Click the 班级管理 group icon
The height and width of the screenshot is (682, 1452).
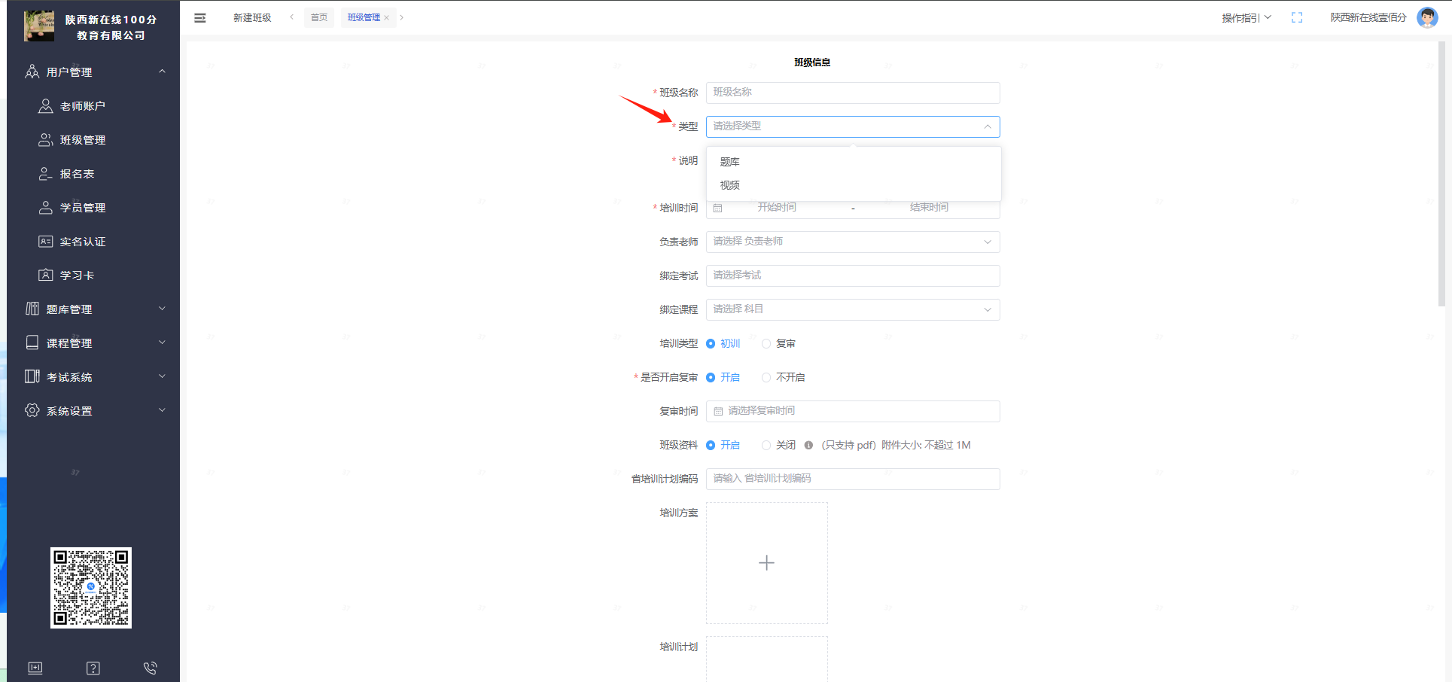(x=46, y=140)
